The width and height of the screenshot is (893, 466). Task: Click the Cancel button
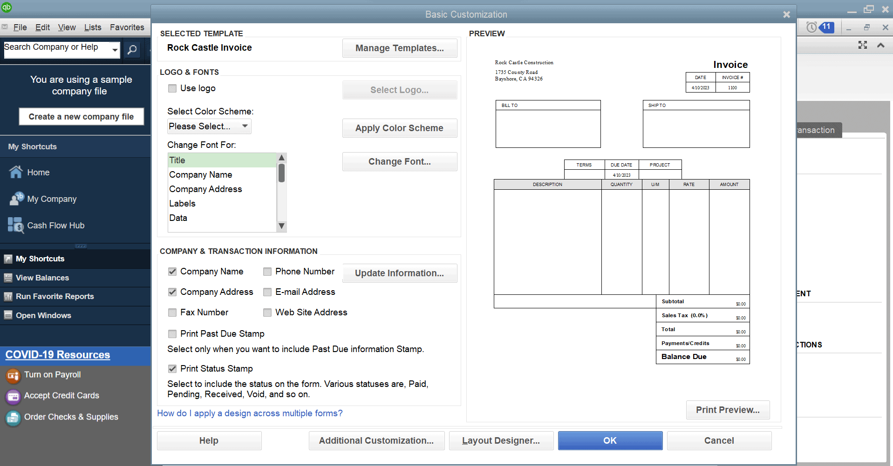[x=719, y=441]
